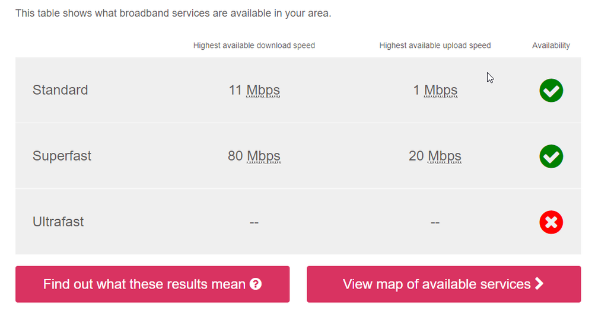Select the Ultrafast row label
592x314 pixels.
58,222
